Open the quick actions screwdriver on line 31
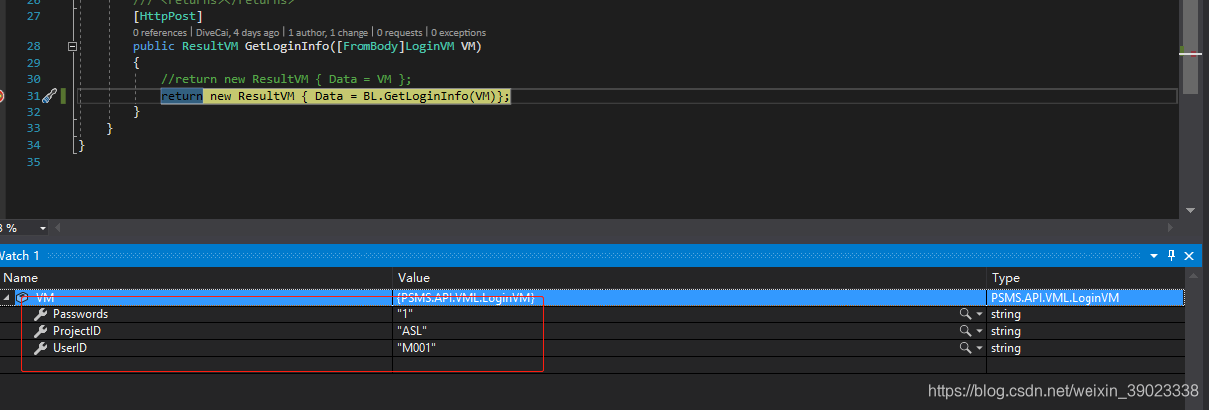Screen dimensions: 1209x410 click(49, 96)
